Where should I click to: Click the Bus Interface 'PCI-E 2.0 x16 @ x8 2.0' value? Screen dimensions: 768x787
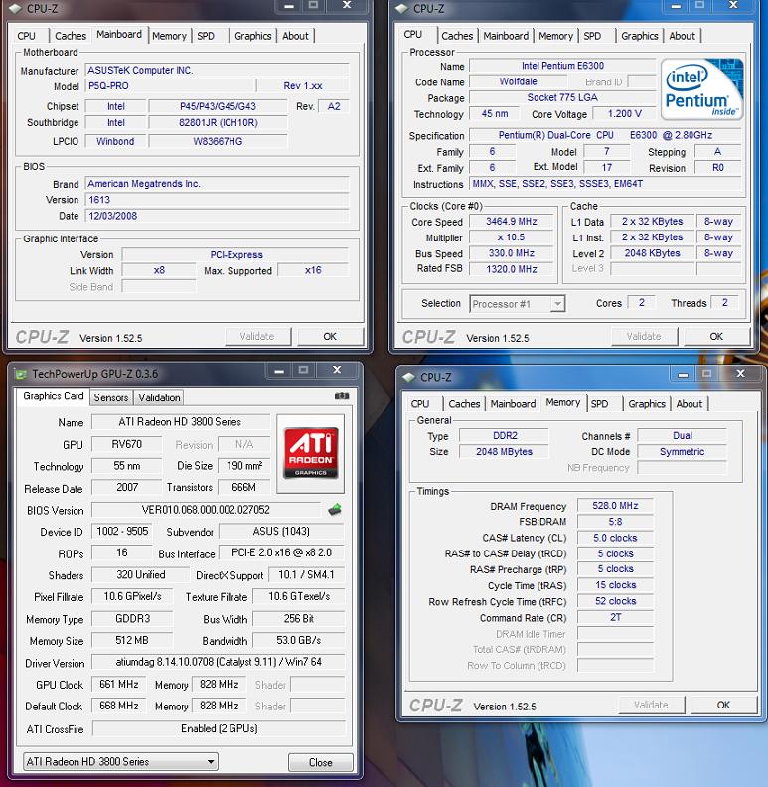click(281, 552)
